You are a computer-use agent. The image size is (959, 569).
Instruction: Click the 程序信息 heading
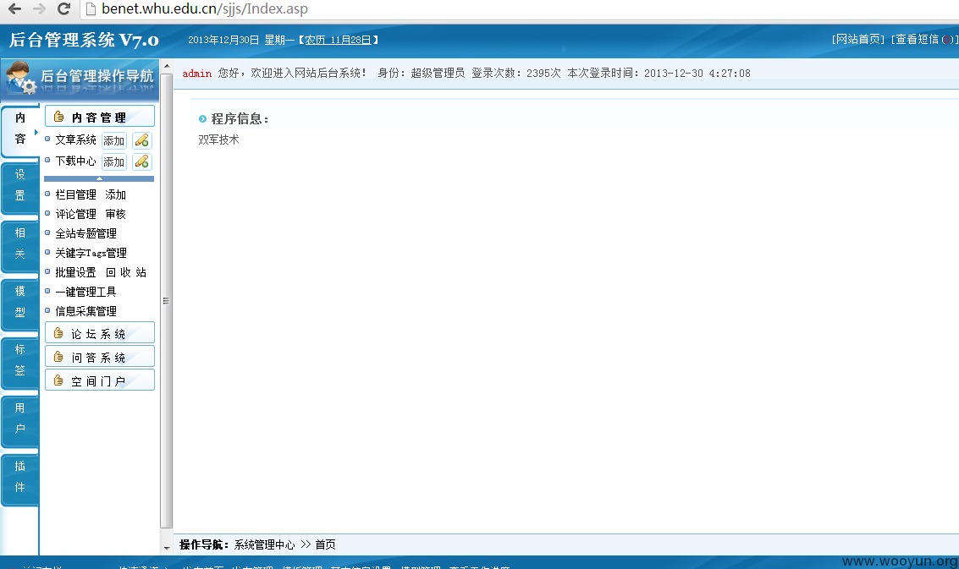tap(240, 118)
